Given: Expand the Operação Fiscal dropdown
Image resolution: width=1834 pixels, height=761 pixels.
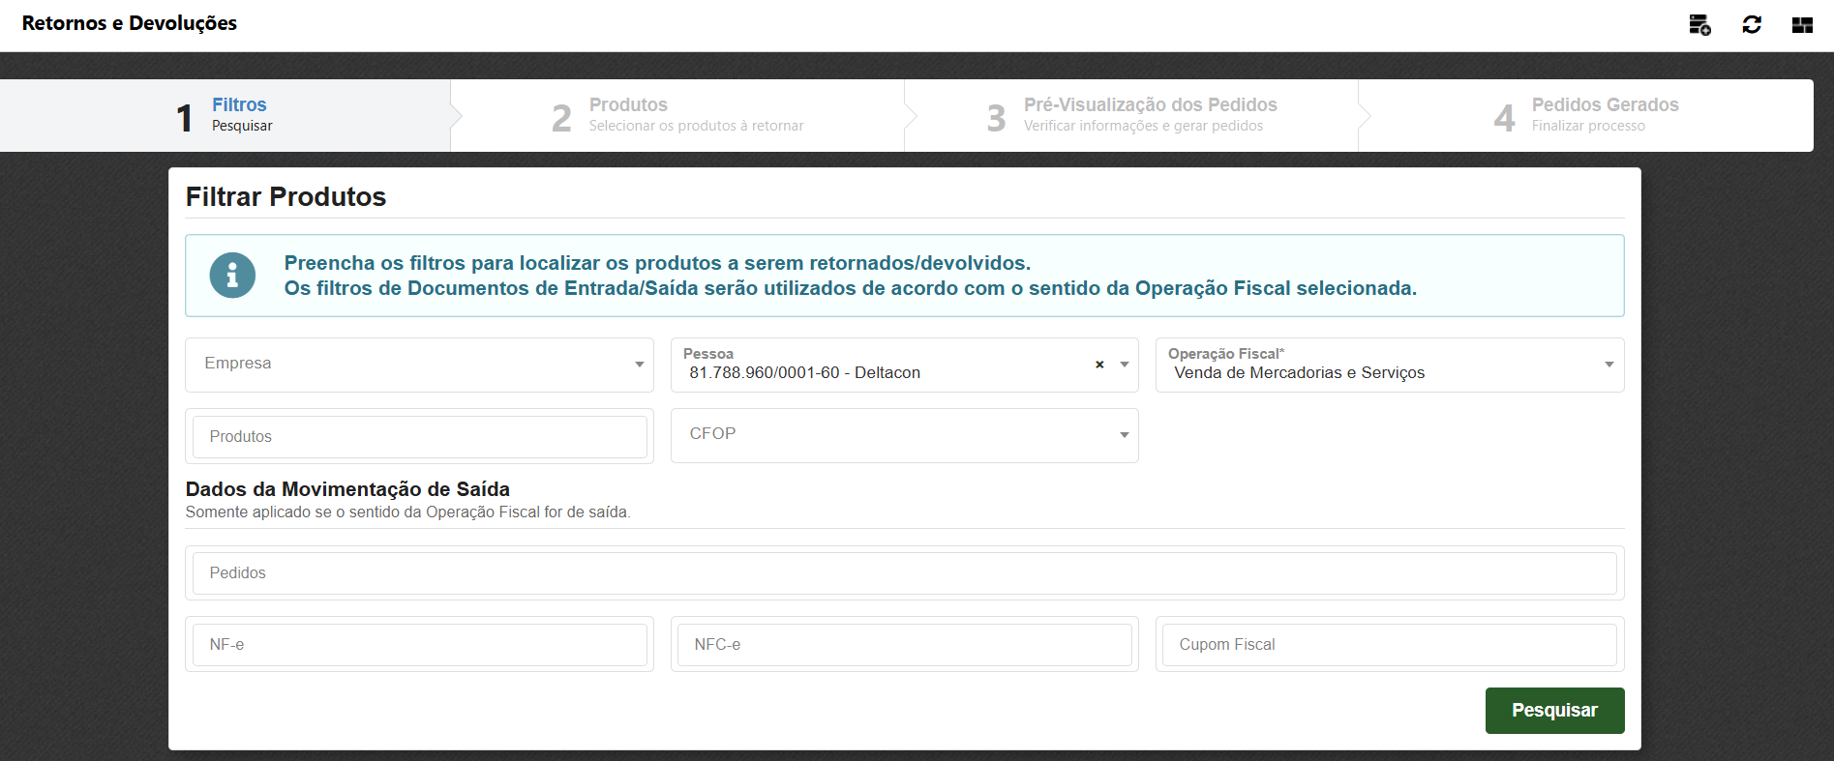Looking at the screenshot, I should pos(1609,365).
